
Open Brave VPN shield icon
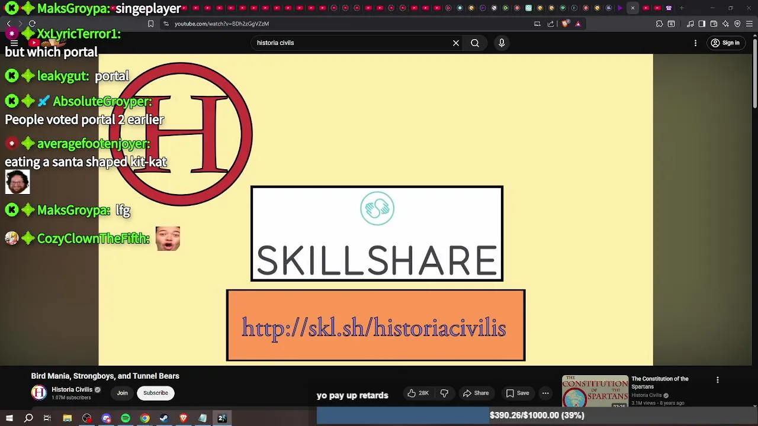tap(737, 24)
